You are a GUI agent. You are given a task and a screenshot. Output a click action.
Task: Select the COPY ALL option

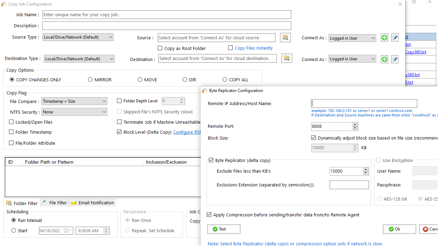[x=225, y=80]
